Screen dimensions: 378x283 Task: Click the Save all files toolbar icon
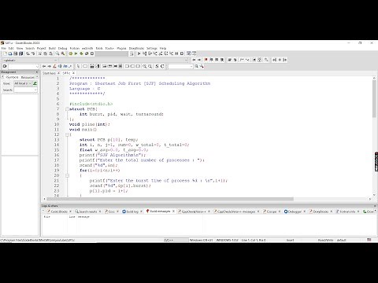(21, 53)
